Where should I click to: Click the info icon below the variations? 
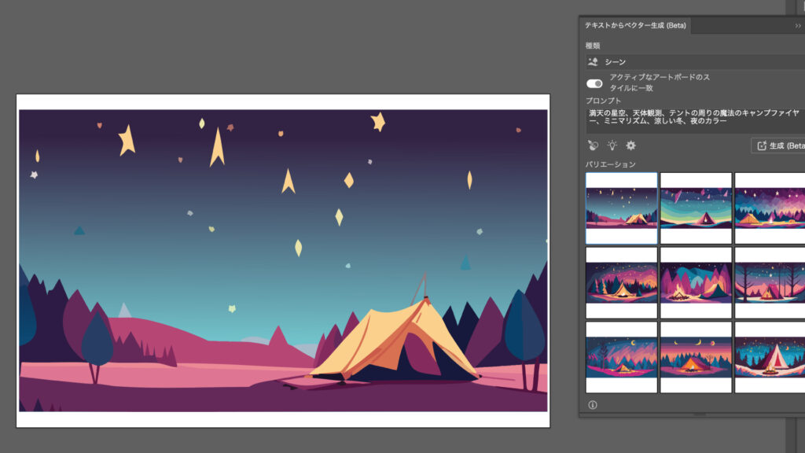point(593,405)
